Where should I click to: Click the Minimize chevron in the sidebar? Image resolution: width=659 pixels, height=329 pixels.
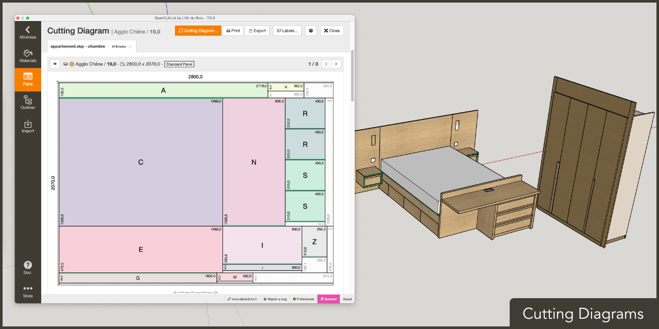tap(28, 32)
